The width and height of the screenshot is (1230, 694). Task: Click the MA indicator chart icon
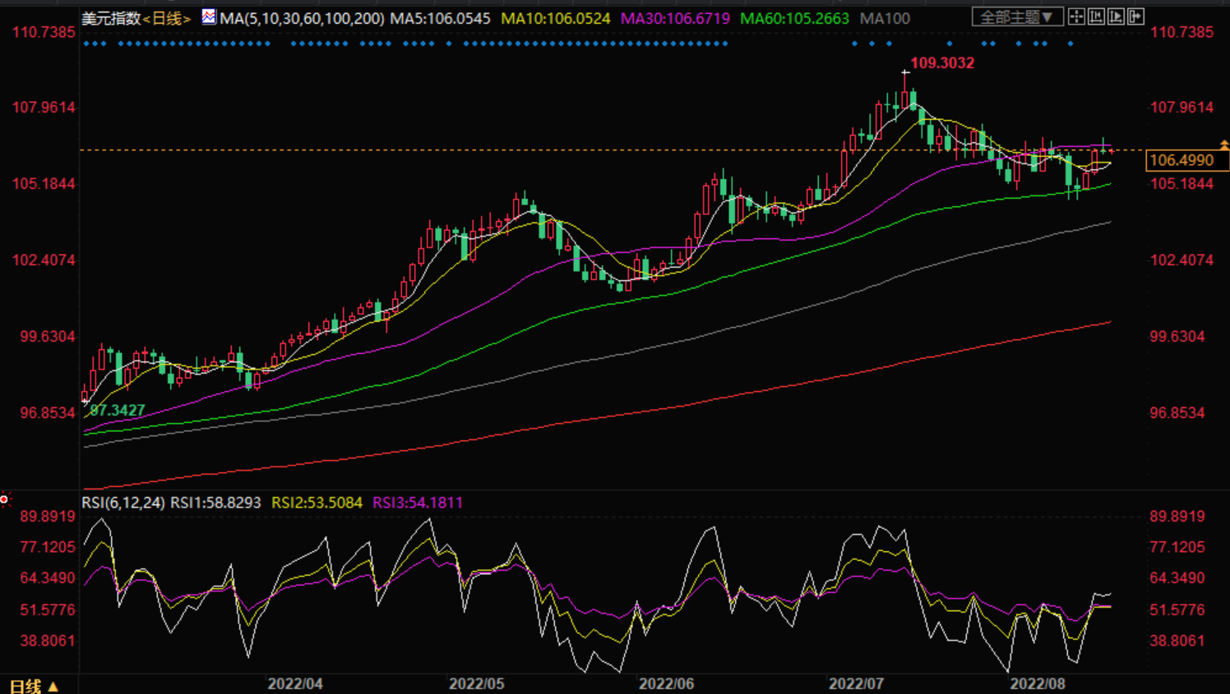209,16
